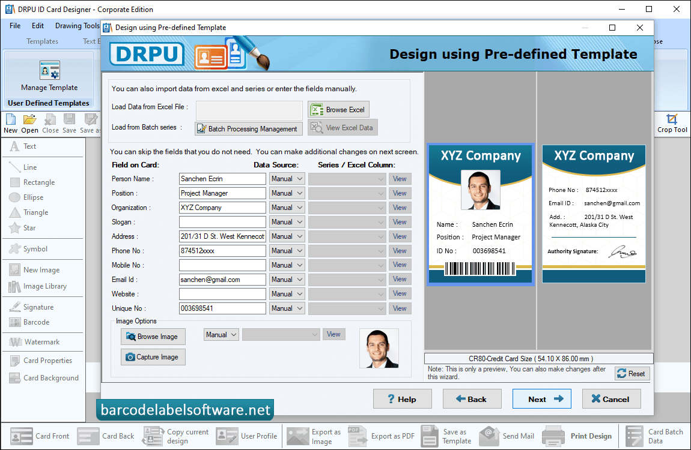Click the Browse Image button
This screenshot has width=691, height=450.
(153, 337)
